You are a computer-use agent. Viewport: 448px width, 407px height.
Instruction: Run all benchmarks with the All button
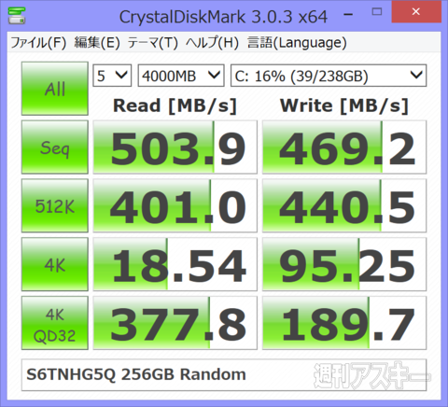pos(55,89)
